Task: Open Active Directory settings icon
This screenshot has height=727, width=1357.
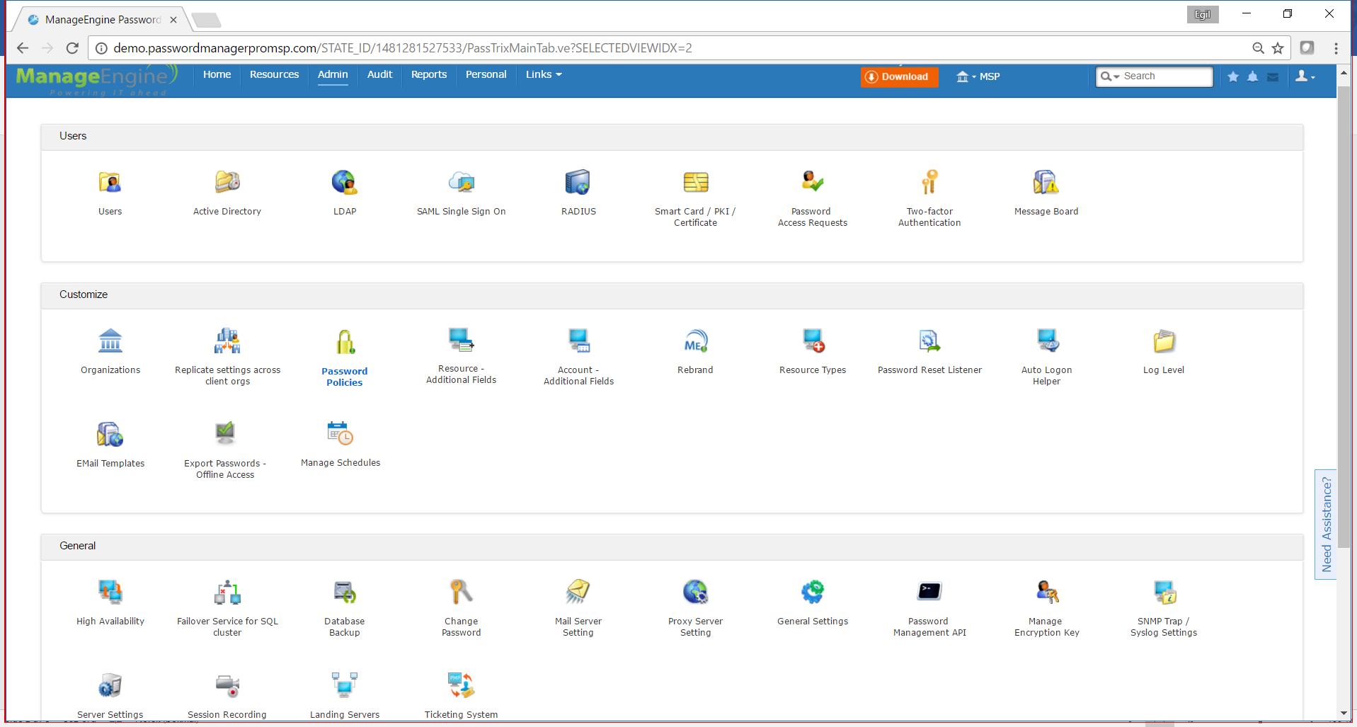Action: pyautogui.click(x=227, y=183)
